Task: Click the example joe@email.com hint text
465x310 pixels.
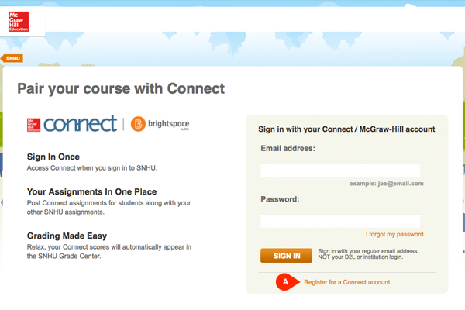Action: pyautogui.click(x=386, y=184)
